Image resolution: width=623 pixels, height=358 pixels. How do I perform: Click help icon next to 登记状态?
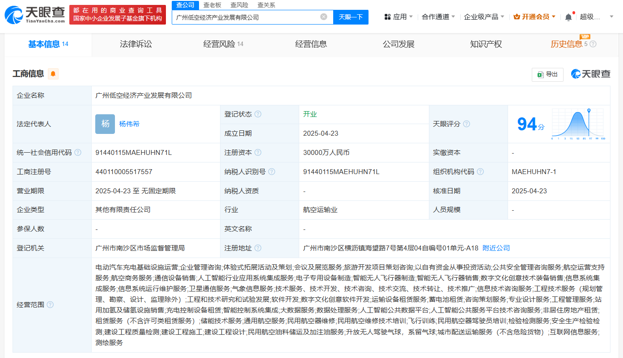(x=258, y=114)
